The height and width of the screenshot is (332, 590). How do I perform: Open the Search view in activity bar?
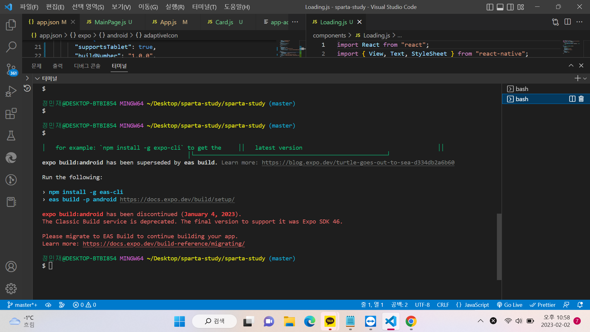coord(11,47)
